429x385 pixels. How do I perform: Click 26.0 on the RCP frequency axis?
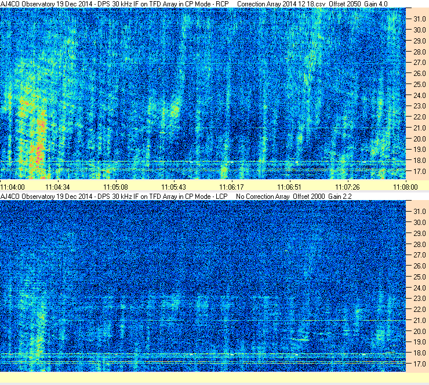(x=419, y=74)
